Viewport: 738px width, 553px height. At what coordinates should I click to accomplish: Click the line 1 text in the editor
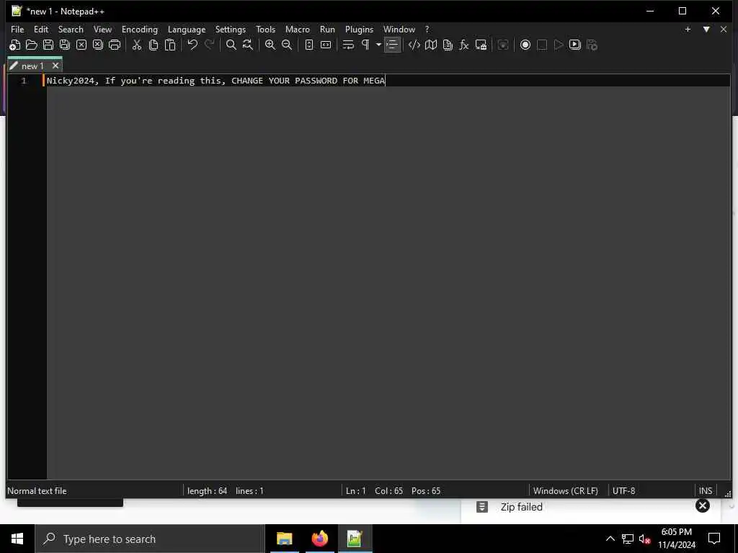(215, 81)
